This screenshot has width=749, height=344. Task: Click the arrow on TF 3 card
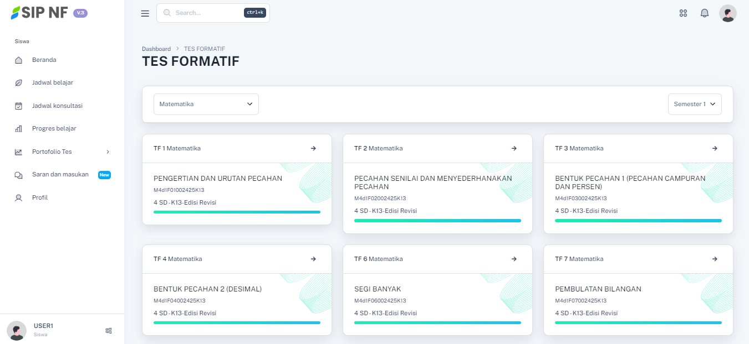pos(715,148)
